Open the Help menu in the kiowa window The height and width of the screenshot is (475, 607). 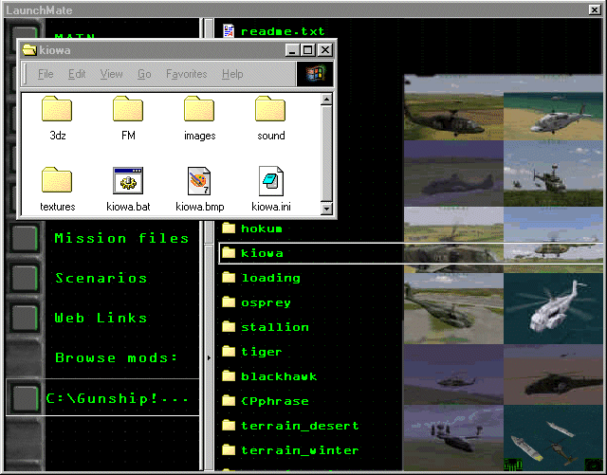click(232, 74)
